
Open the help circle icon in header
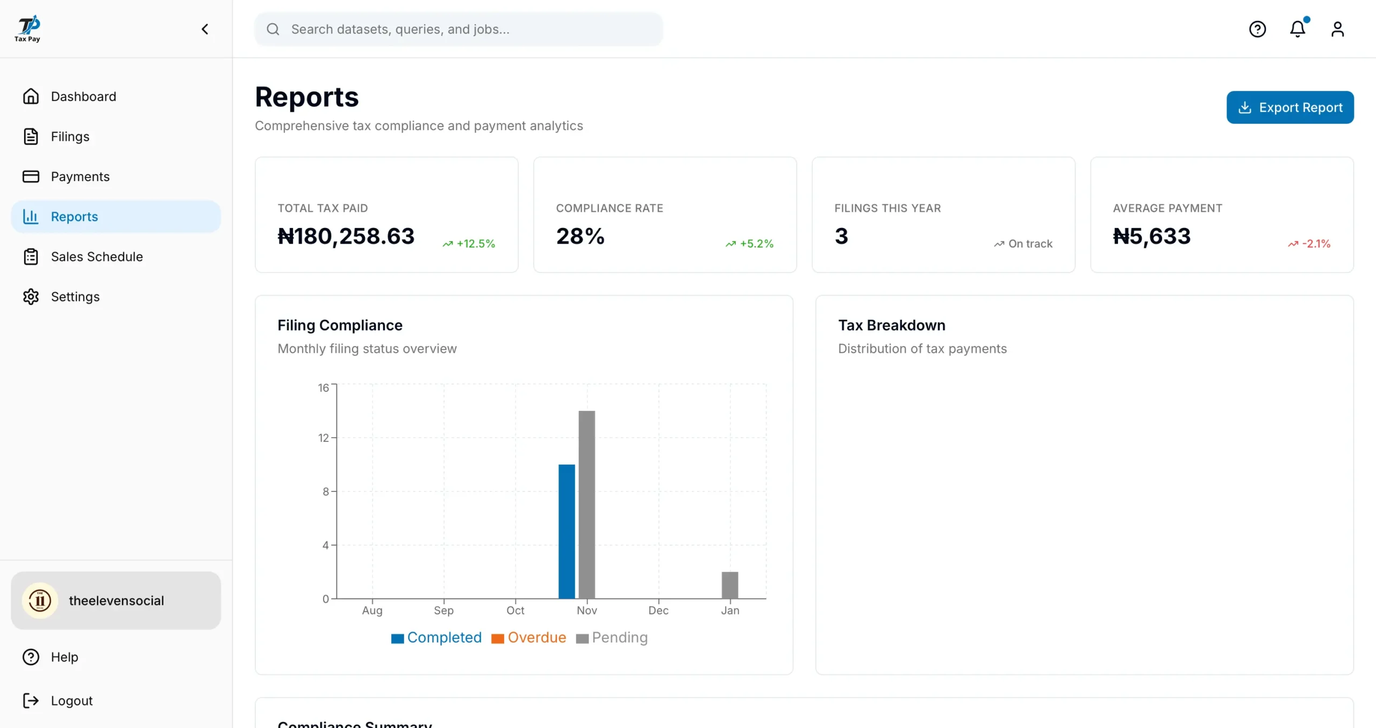click(x=1257, y=29)
